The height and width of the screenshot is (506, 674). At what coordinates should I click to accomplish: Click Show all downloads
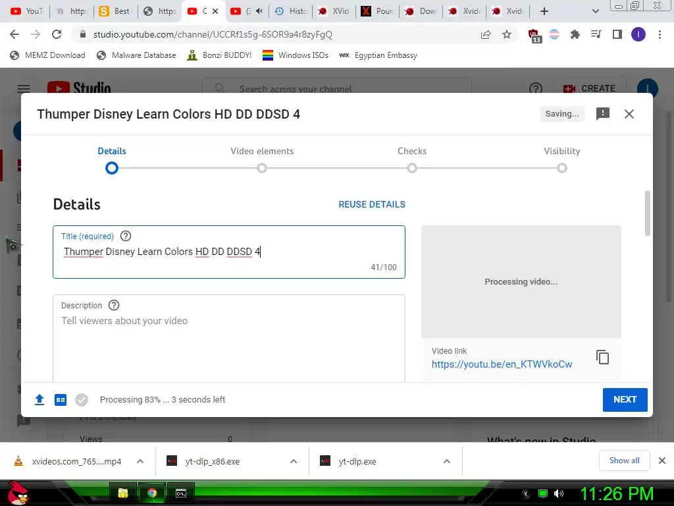[x=624, y=461]
